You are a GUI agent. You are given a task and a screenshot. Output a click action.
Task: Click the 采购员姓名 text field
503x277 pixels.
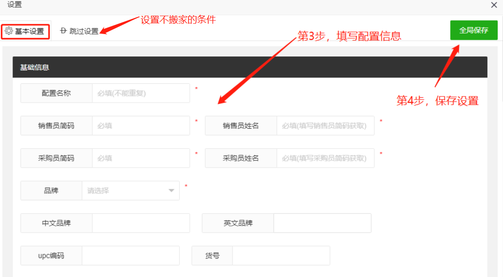pos(325,158)
